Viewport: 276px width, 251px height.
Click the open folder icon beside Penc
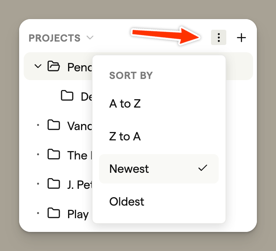tap(54, 66)
